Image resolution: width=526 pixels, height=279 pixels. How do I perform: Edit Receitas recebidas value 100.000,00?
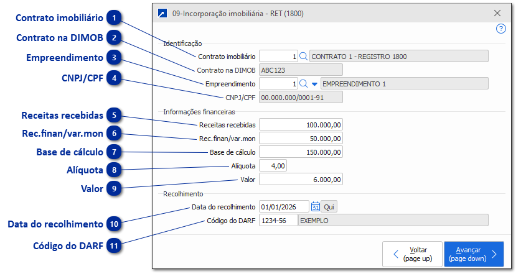[301, 125]
